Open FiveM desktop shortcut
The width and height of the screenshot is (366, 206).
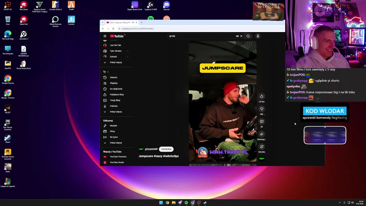(x=71, y=6)
